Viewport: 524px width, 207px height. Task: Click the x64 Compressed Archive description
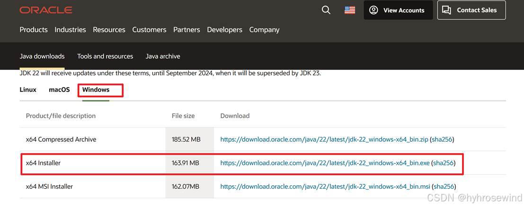[x=61, y=139]
